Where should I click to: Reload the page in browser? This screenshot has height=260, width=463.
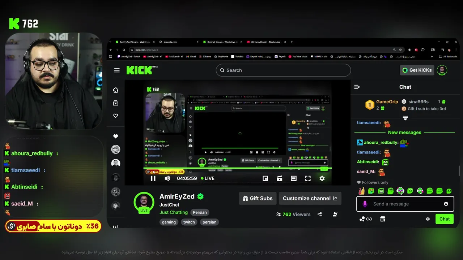coord(124,50)
